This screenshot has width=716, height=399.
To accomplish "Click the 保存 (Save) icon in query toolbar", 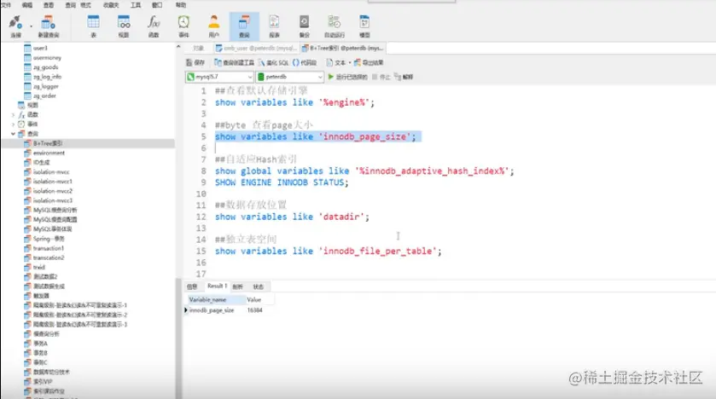I will point(195,62).
